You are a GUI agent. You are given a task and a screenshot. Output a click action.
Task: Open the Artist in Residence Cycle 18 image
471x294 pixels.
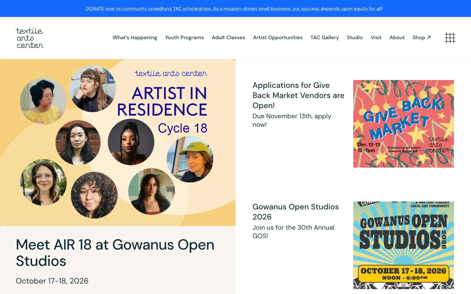[x=118, y=142]
